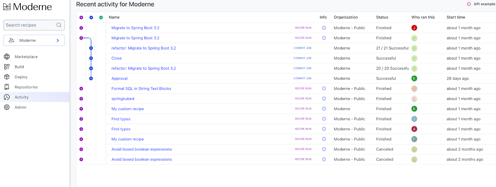Open Repositories from the sidebar
This screenshot has height=187, width=496.
tap(26, 87)
